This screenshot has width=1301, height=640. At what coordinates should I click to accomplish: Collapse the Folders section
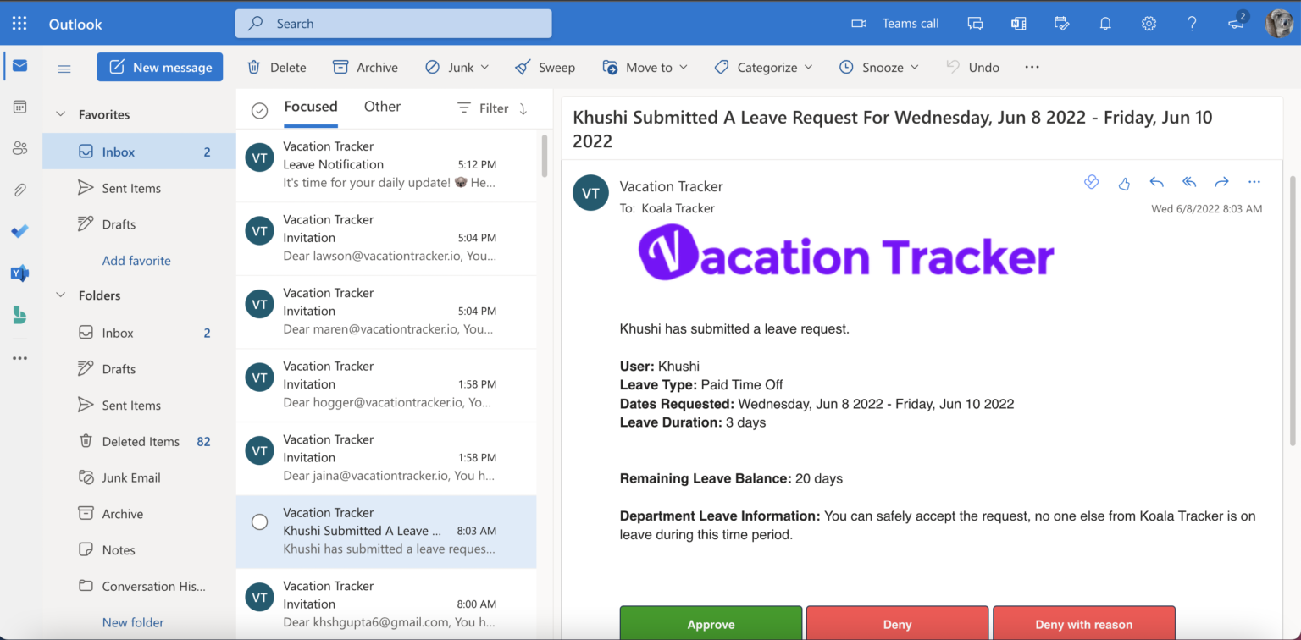pos(60,295)
